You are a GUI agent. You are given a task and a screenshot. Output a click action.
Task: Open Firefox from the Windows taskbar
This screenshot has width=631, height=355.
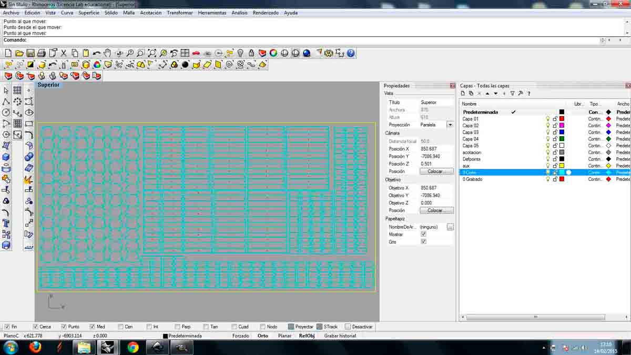coord(36,348)
